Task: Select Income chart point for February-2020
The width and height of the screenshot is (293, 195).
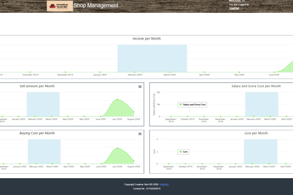Action: click(x=135, y=72)
